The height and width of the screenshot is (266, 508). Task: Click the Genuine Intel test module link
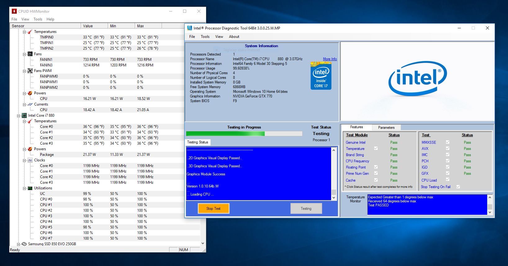click(356, 142)
